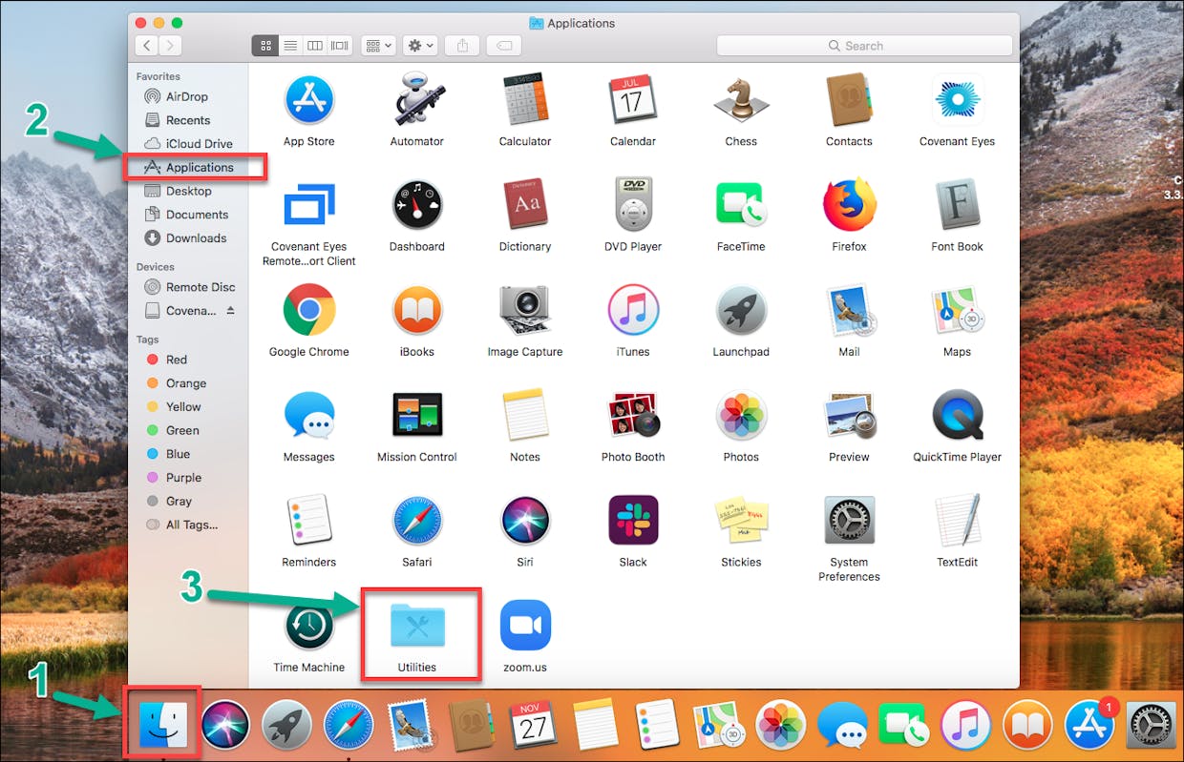Open the App Store application icon

(x=308, y=99)
